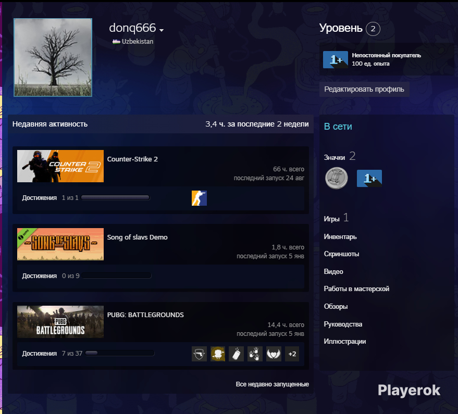The image size is (458, 414).
Task: Open the silver coin badge
Action: point(337,178)
